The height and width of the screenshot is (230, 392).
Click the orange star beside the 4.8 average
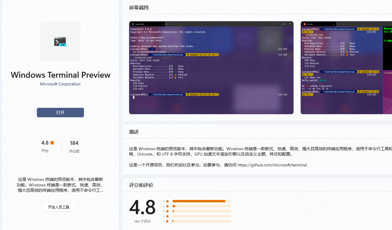pyautogui.click(x=52, y=142)
